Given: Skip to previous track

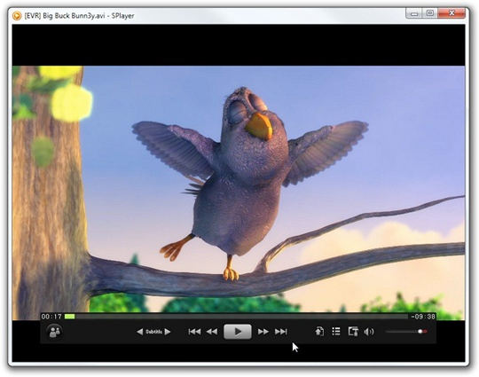Looking at the screenshot, I should (194, 332).
